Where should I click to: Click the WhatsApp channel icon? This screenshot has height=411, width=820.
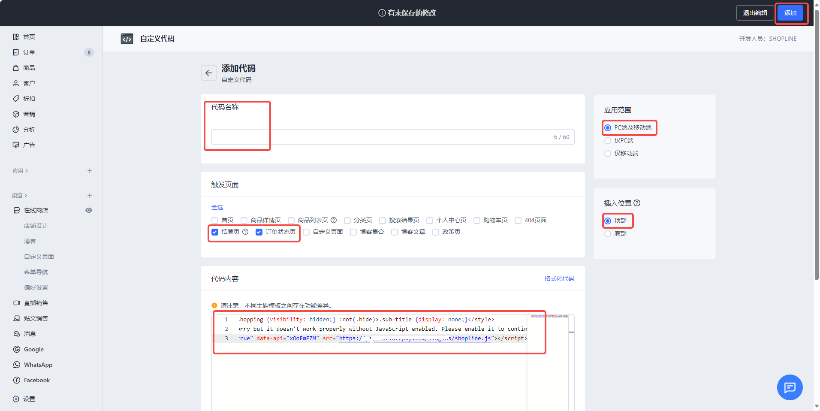(17, 365)
